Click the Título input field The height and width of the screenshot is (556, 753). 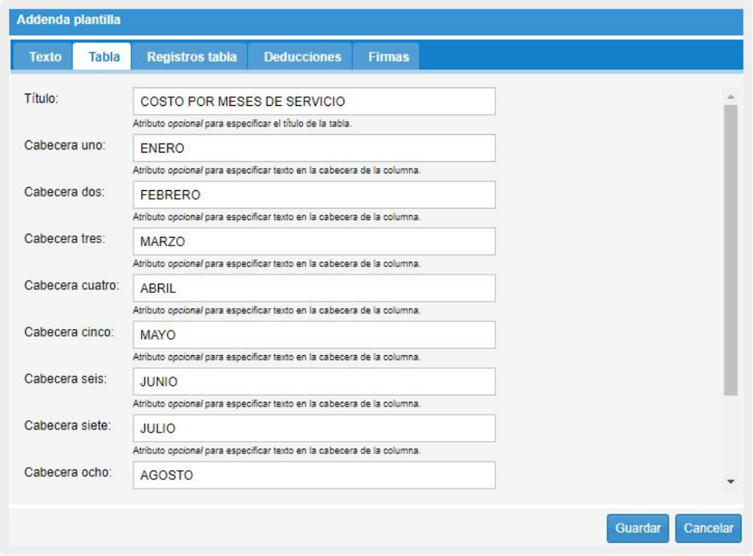[x=314, y=101]
